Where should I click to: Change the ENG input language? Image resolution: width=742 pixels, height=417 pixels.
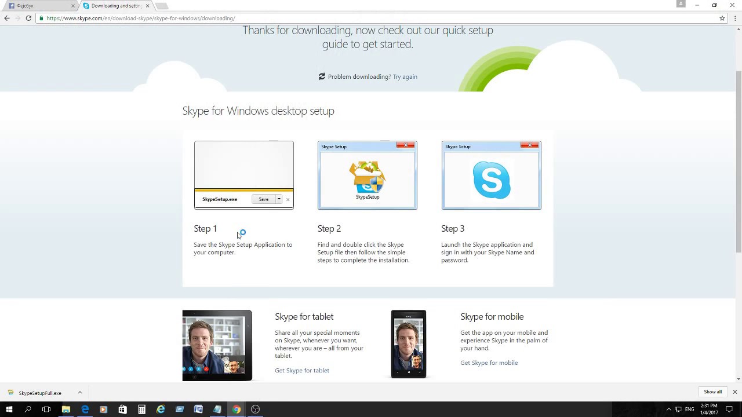coord(689,409)
